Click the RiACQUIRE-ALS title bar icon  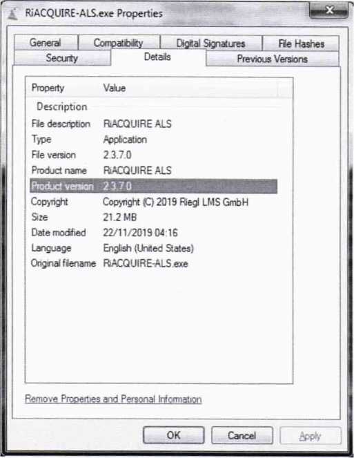[13, 14]
